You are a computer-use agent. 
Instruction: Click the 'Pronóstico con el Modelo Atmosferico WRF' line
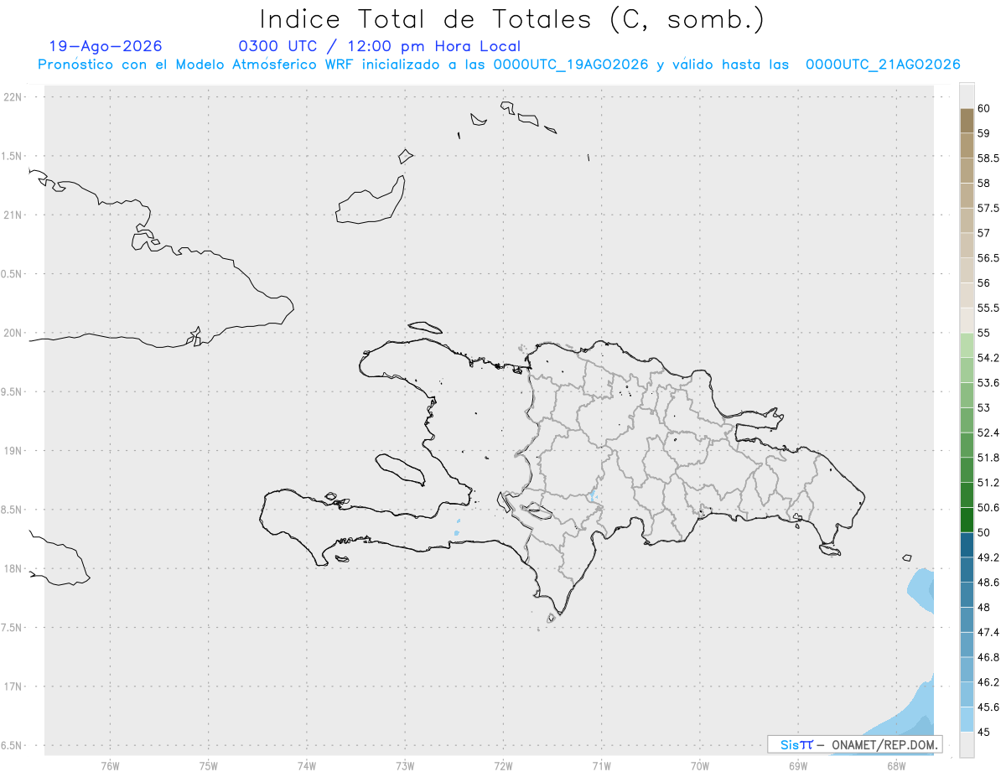click(499, 65)
